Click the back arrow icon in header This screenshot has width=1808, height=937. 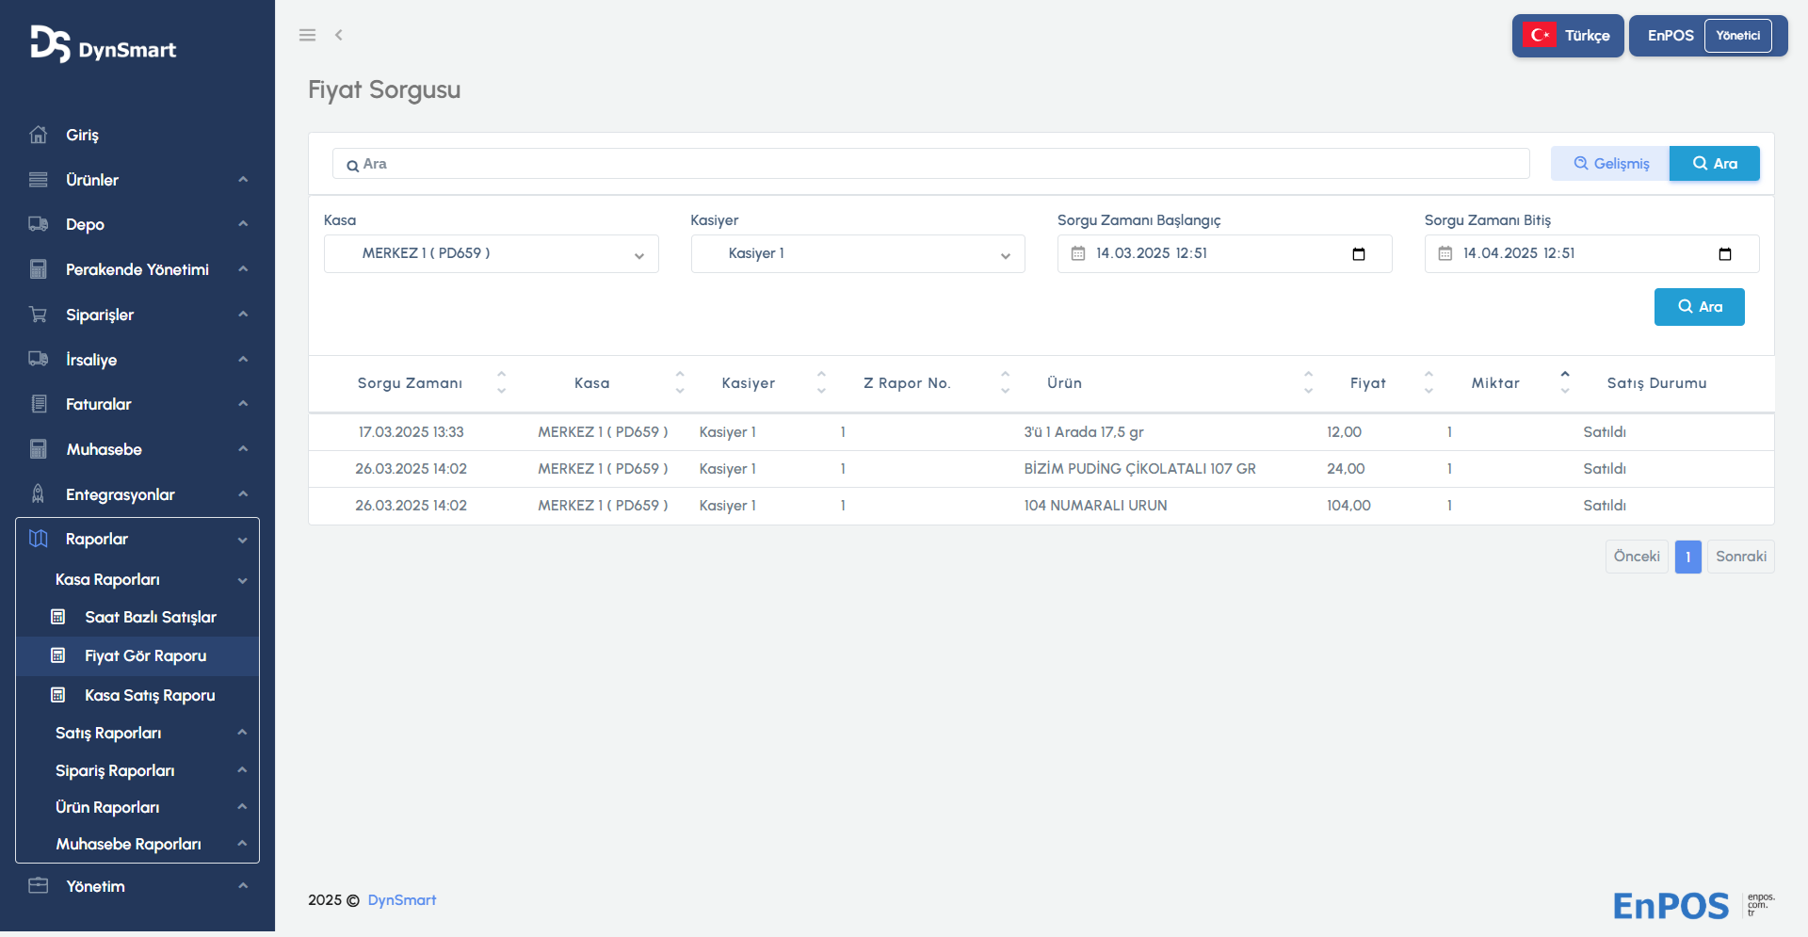(339, 35)
